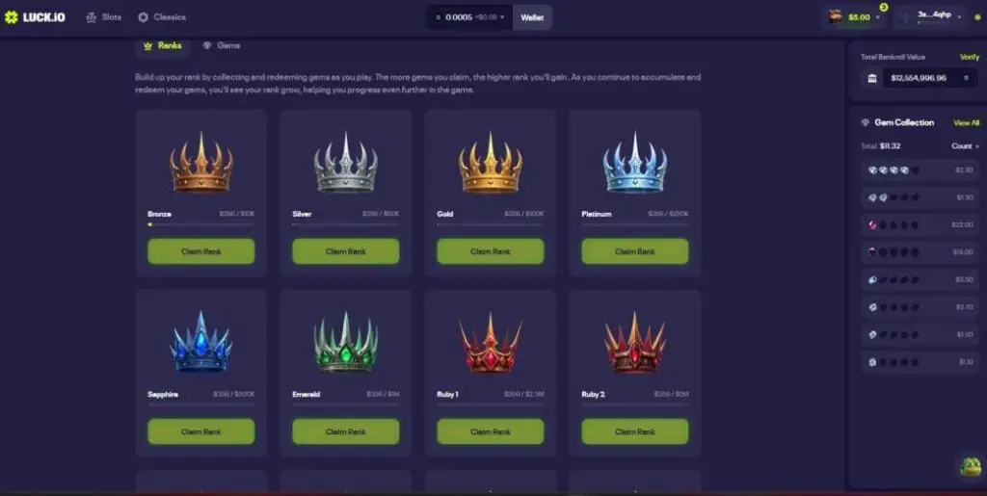Click the Emerald crown icon
Screen dimensions: 987x496
point(346,343)
